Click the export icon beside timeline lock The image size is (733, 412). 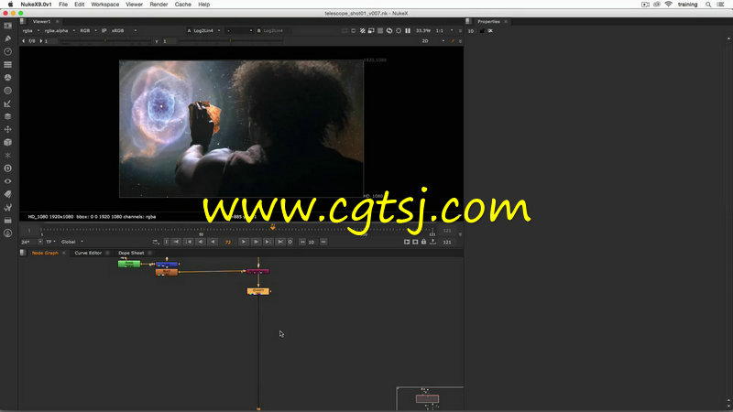point(432,242)
